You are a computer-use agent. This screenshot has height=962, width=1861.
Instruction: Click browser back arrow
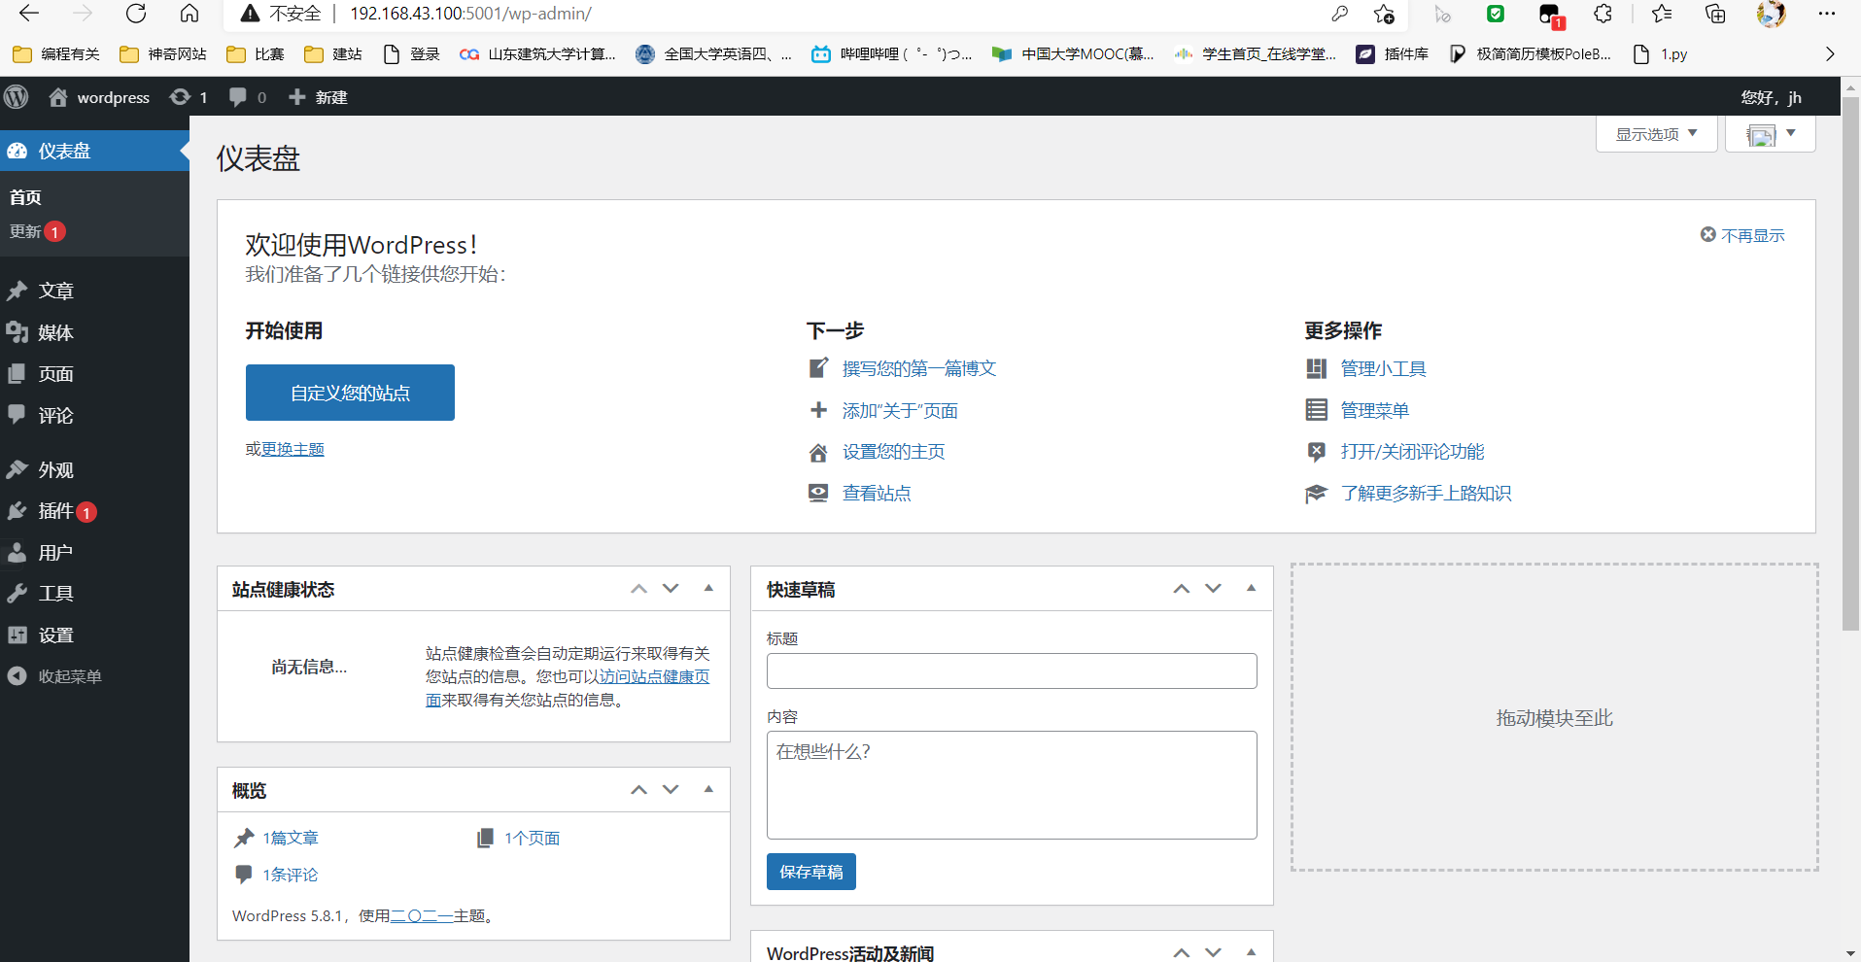tap(29, 14)
